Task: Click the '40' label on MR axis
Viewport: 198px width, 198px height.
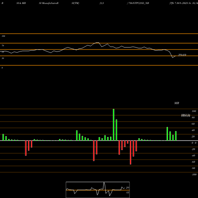Action: (193, 130)
